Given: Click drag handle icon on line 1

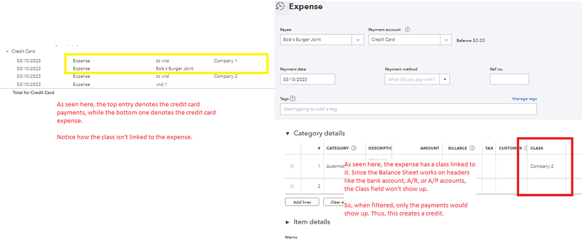Looking at the screenshot, I should coord(292,167).
